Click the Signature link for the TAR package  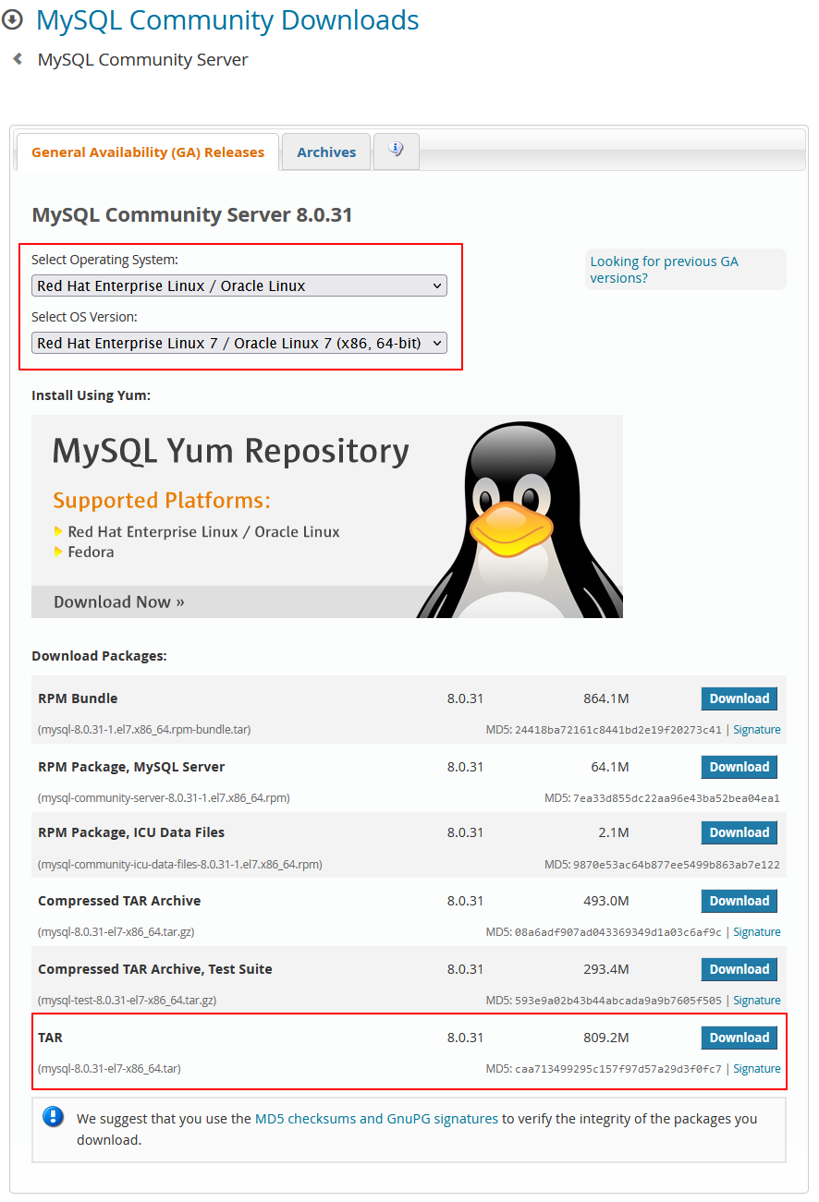point(757,1068)
